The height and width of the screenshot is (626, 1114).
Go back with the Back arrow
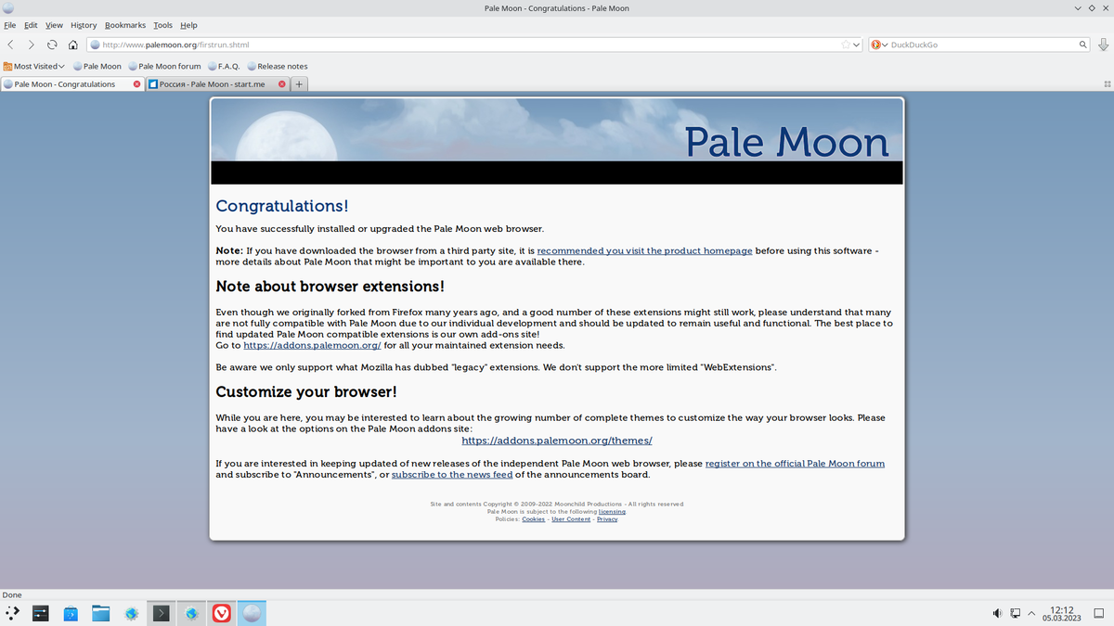tap(10, 45)
